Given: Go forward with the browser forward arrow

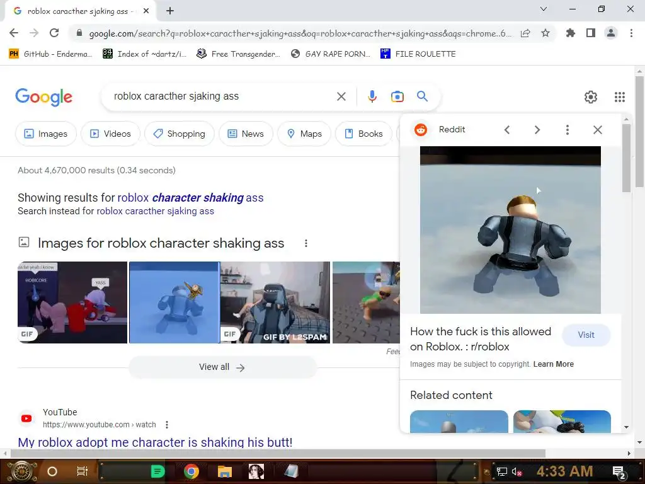Looking at the screenshot, I should point(34,33).
